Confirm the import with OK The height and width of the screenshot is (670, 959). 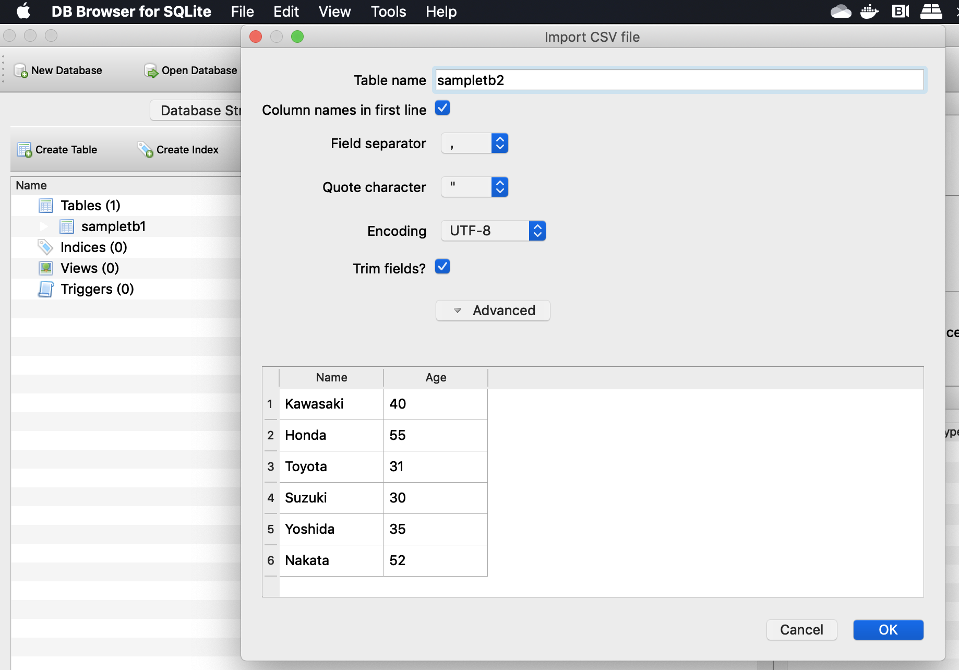[888, 630]
